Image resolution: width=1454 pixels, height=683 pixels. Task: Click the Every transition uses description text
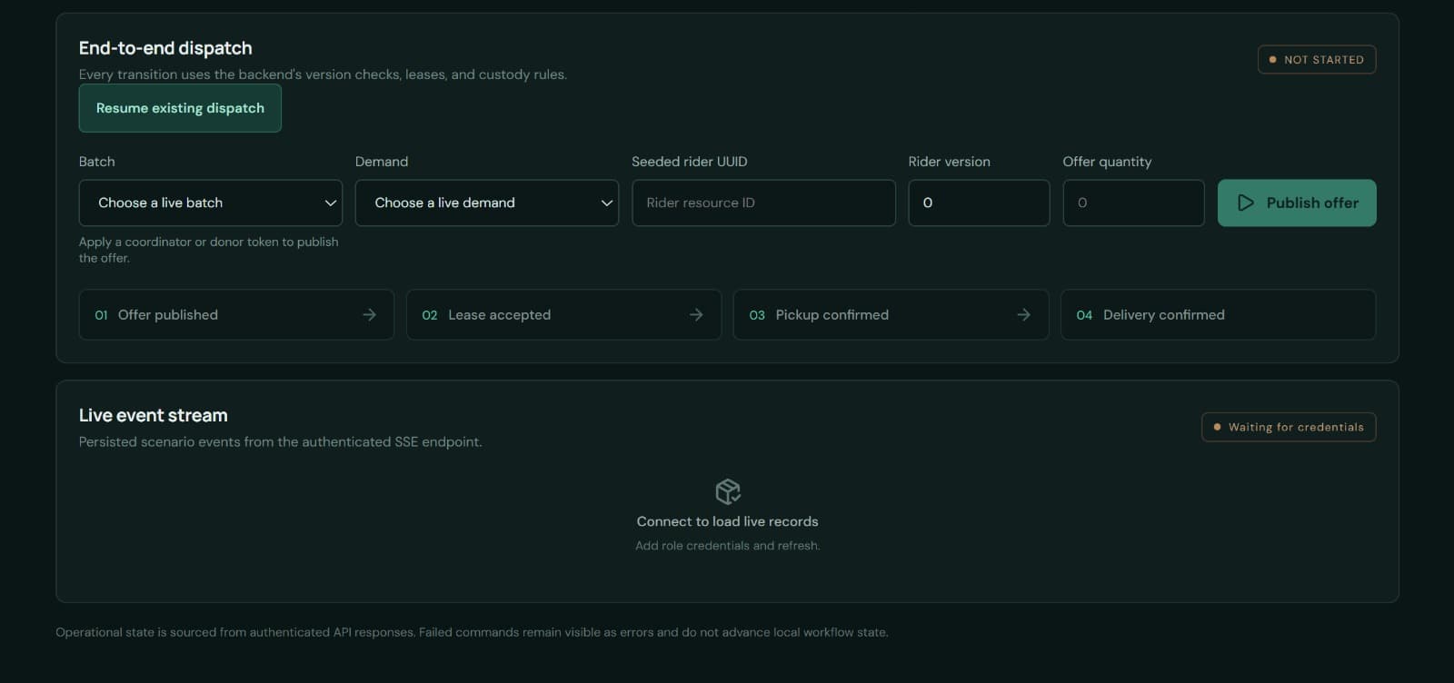click(x=323, y=74)
